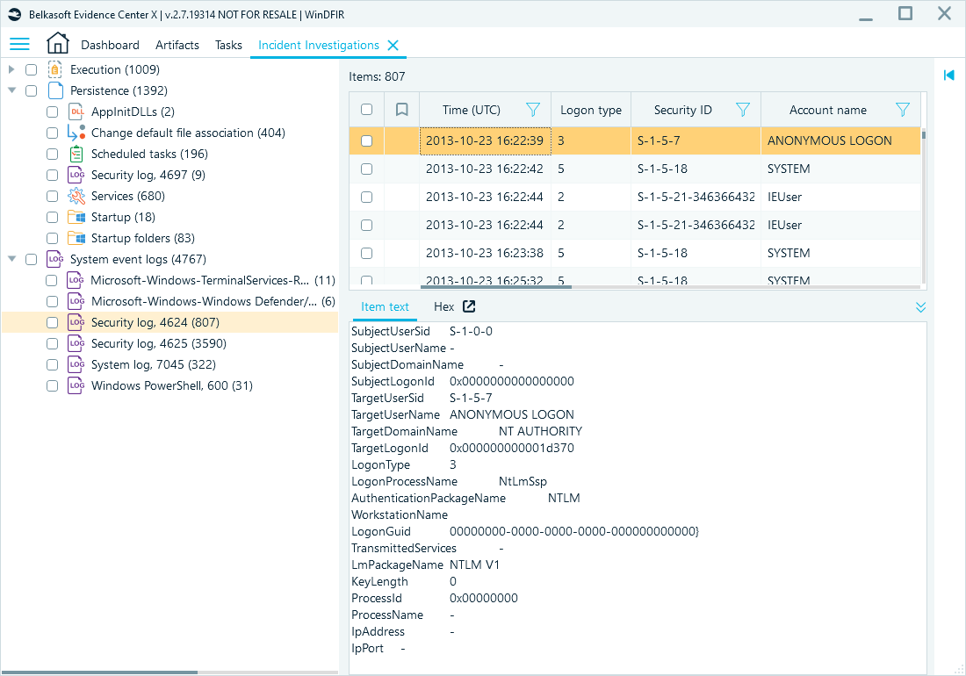Open Hex view in external window
Image resolution: width=966 pixels, height=676 pixels.
(469, 306)
